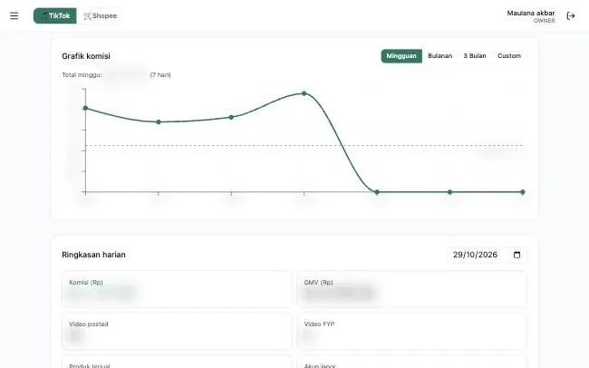Switch to the Shopee platform tab
This screenshot has height=368, width=589.
(x=101, y=15)
